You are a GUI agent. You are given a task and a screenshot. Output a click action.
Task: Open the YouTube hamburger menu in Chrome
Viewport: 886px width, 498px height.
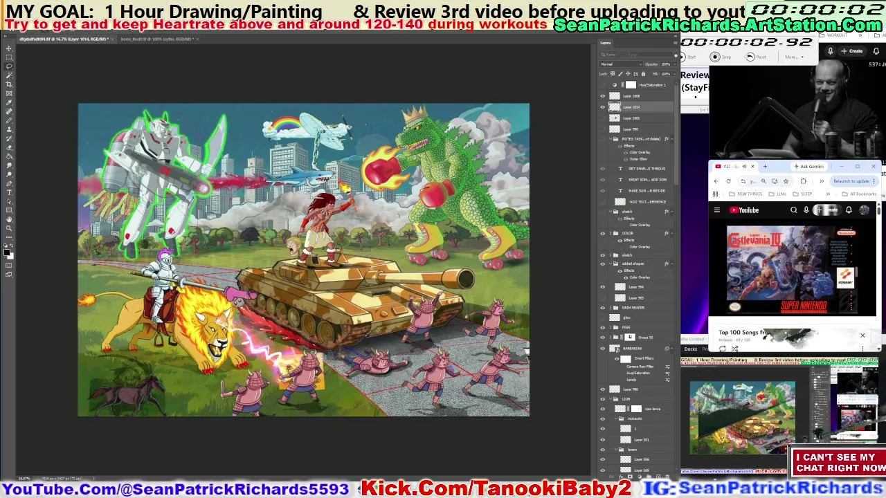(x=717, y=210)
